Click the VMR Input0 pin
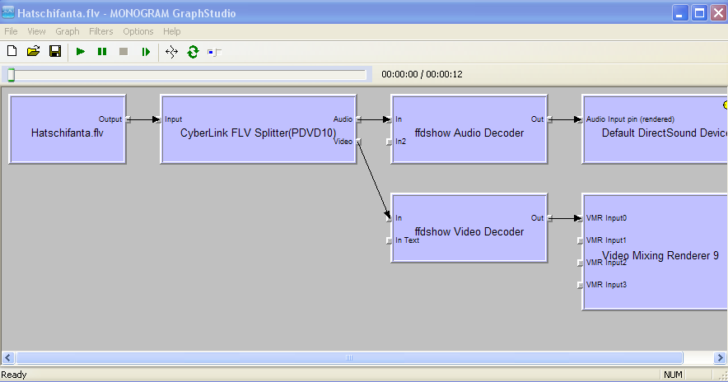Image resolution: width=728 pixels, height=382 pixels. 580,218
